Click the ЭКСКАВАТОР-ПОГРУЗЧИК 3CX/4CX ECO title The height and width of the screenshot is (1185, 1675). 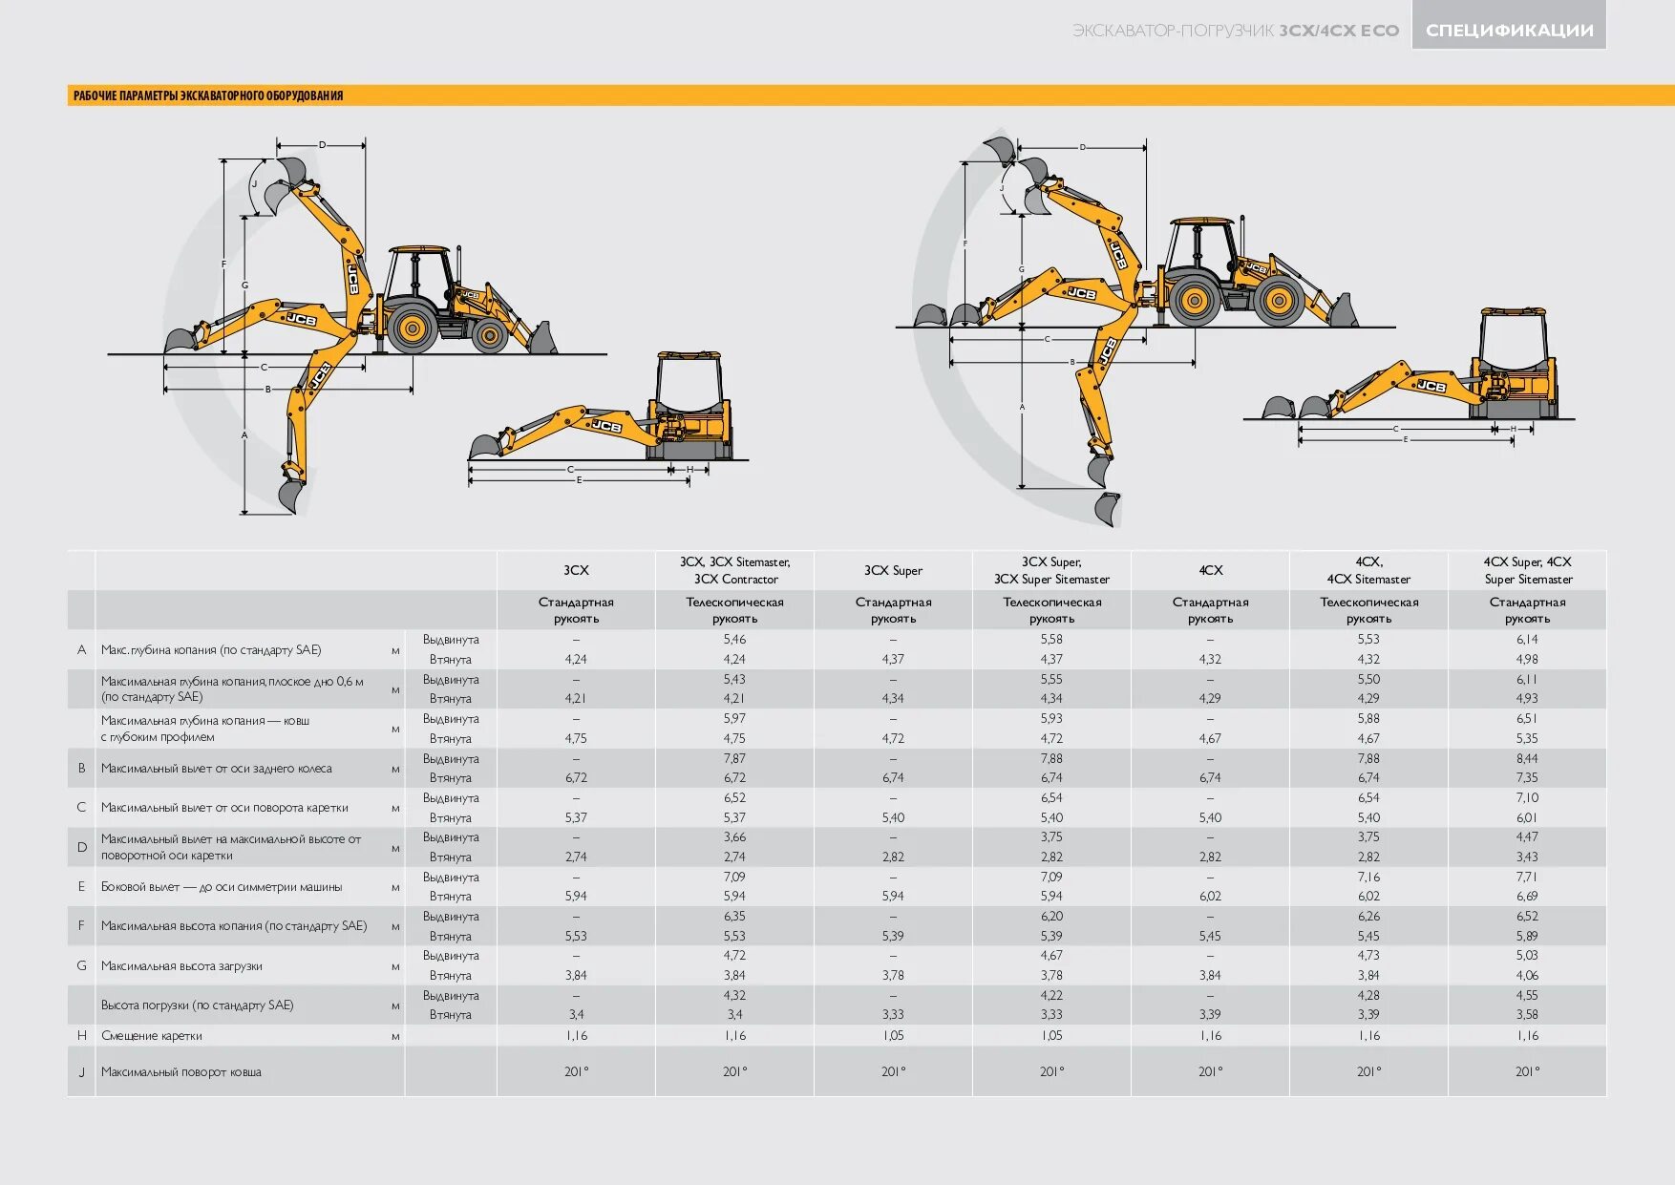pos(1236,31)
